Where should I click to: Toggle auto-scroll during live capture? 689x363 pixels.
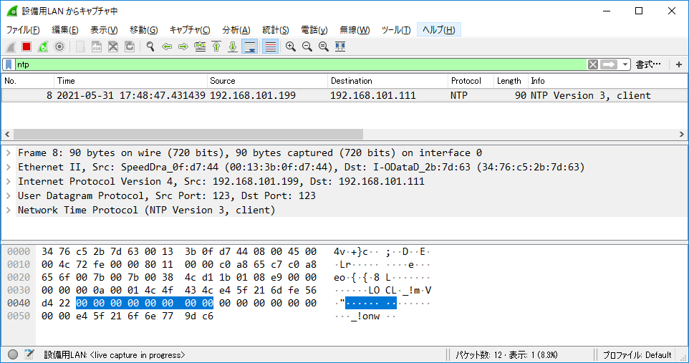click(250, 47)
